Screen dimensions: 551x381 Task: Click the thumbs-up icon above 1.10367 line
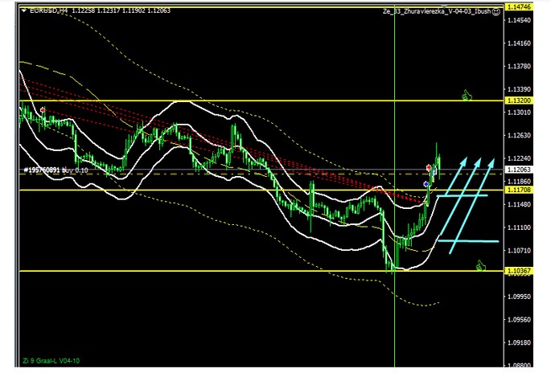pyautogui.click(x=481, y=264)
